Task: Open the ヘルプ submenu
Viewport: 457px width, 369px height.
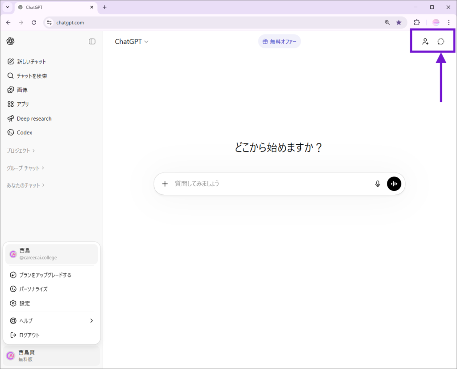Action: click(52, 321)
